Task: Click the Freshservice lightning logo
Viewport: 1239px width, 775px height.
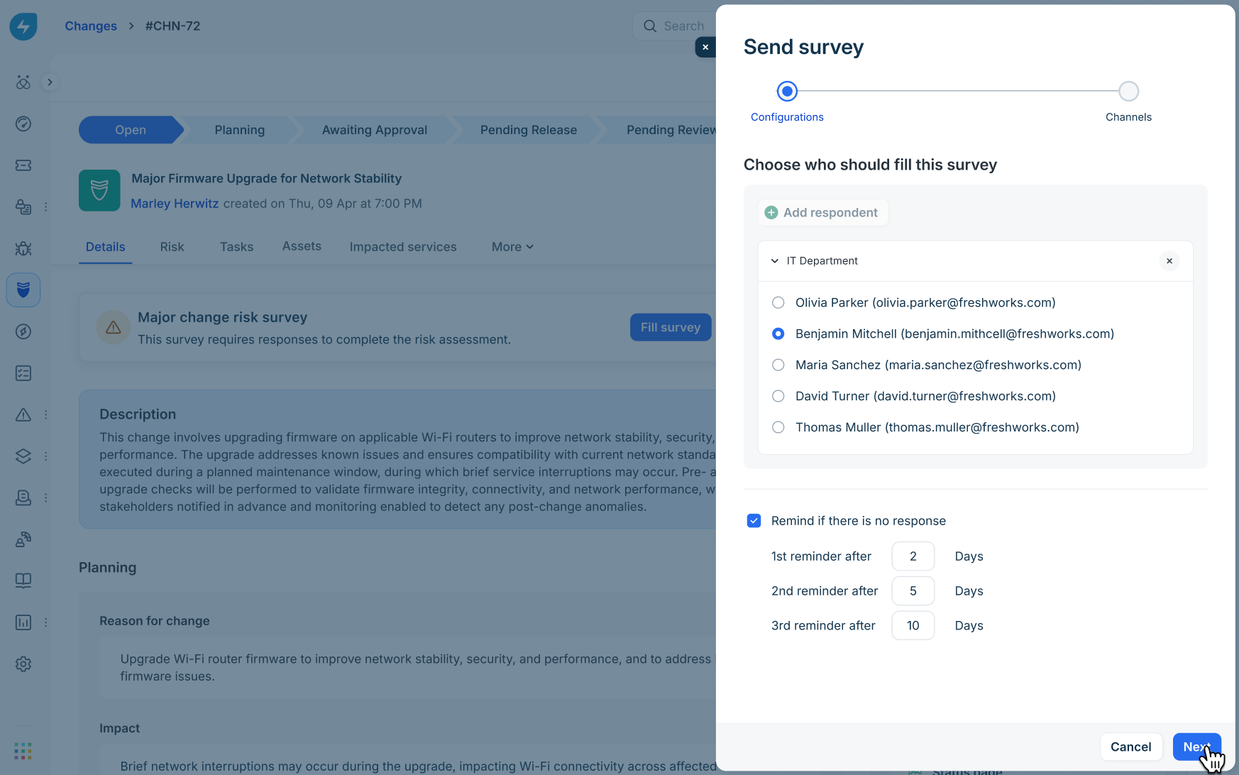Action: point(23,26)
